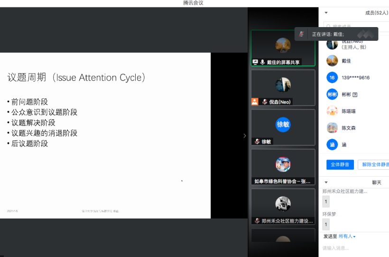Click the chevron to hide the video strip

click(x=245, y=135)
